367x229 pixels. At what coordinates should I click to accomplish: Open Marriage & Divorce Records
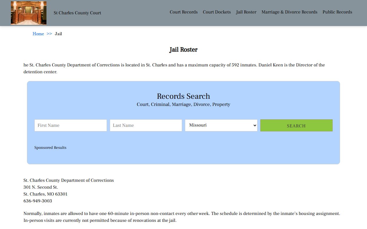point(289,12)
